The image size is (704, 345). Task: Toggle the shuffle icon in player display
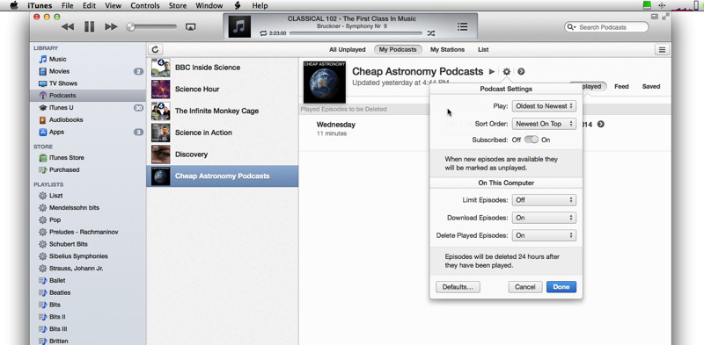[430, 33]
